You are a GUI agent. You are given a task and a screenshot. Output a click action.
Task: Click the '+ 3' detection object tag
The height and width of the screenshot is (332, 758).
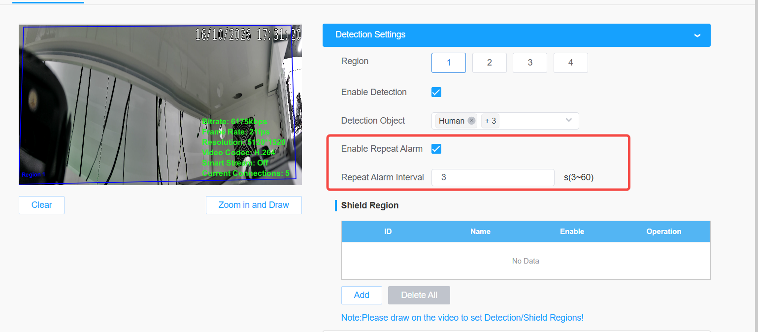pyautogui.click(x=491, y=121)
